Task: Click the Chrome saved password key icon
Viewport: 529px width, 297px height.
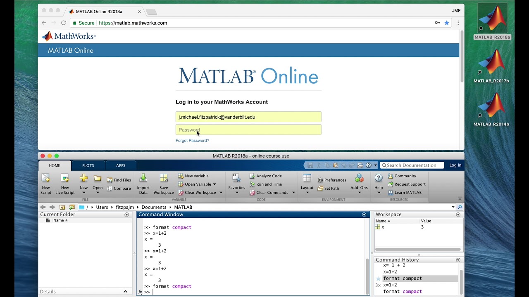Action: coord(437,23)
